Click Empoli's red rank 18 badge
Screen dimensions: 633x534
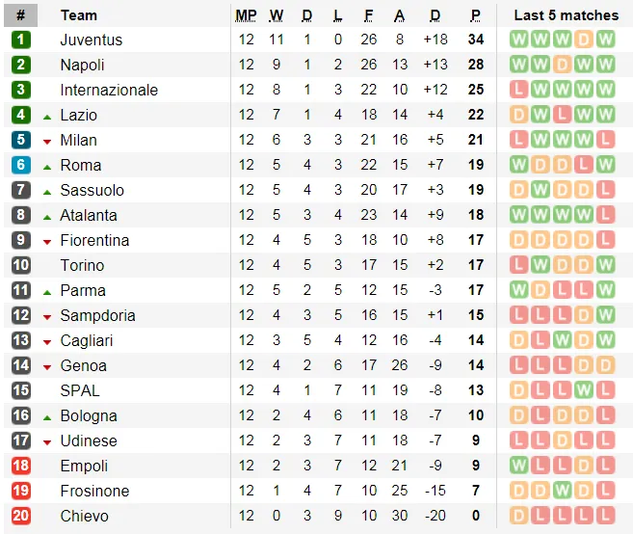click(21, 466)
